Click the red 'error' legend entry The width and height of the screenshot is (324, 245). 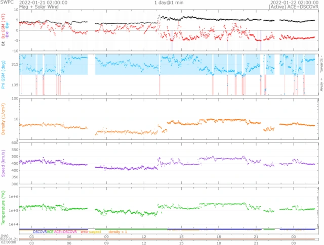click(x=84, y=231)
